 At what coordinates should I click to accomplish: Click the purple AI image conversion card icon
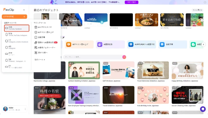click(x=100, y=44)
